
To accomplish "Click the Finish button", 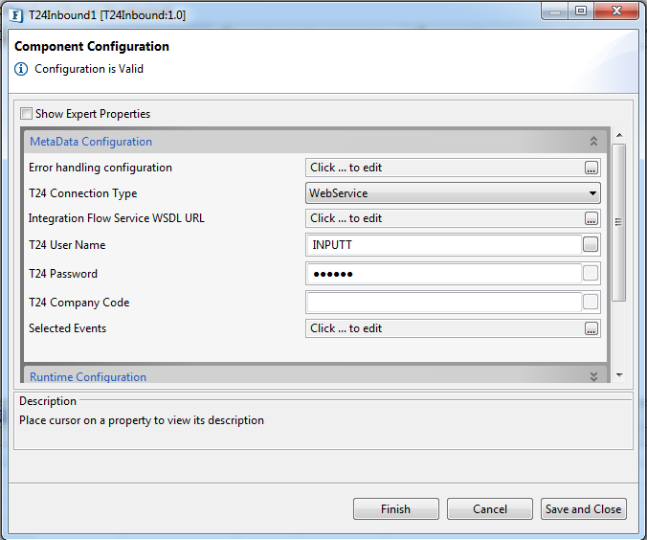I will point(395,509).
